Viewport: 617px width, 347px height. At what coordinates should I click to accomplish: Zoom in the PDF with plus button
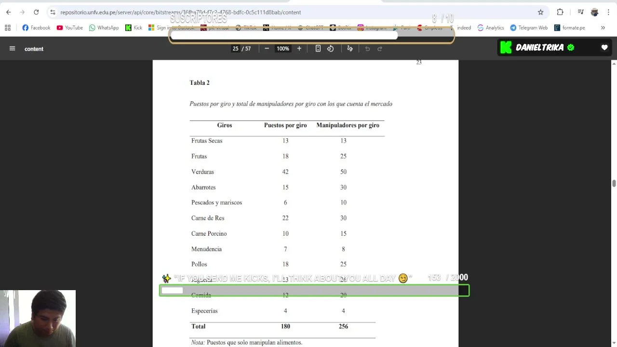point(299,48)
